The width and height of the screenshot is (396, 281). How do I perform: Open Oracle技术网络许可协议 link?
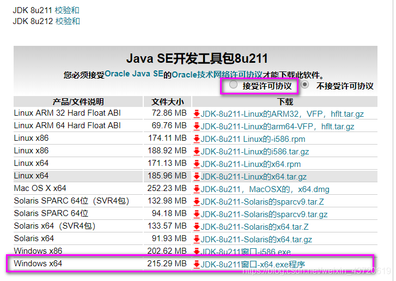pos(217,74)
